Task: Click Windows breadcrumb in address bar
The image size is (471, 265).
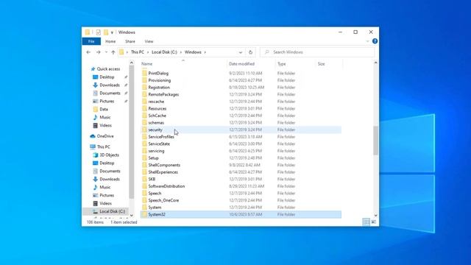Action: pyautogui.click(x=193, y=52)
